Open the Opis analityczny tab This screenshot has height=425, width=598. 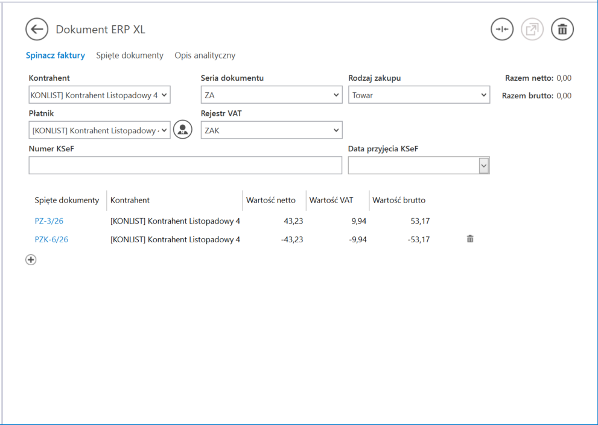click(x=205, y=55)
